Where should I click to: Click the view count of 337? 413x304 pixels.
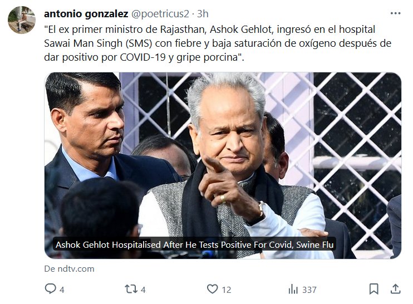pyautogui.click(x=309, y=290)
